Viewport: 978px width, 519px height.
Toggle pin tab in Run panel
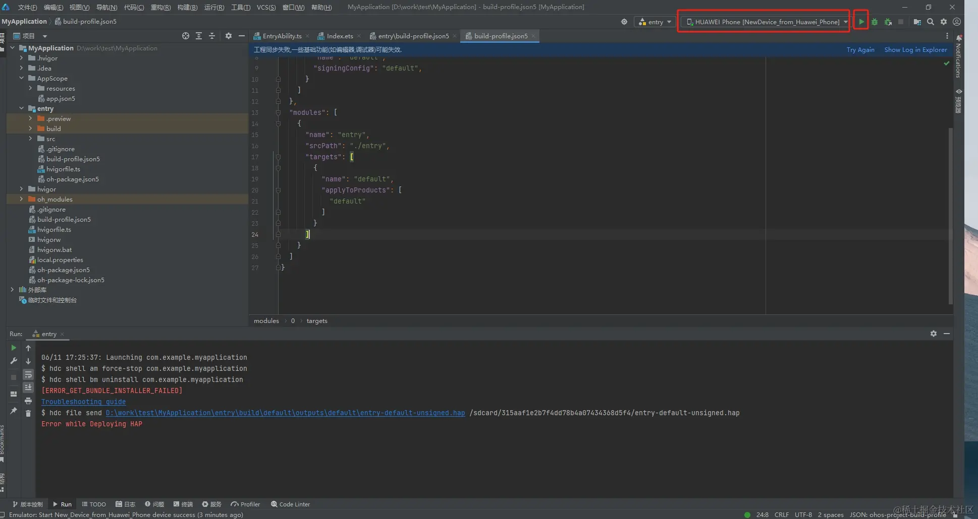[14, 411]
